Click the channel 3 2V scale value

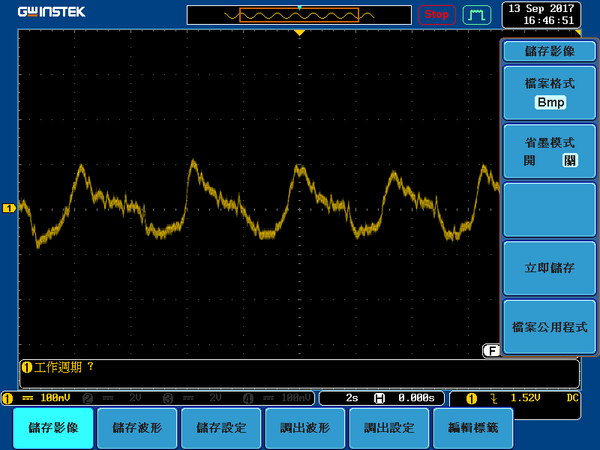(x=215, y=398)
